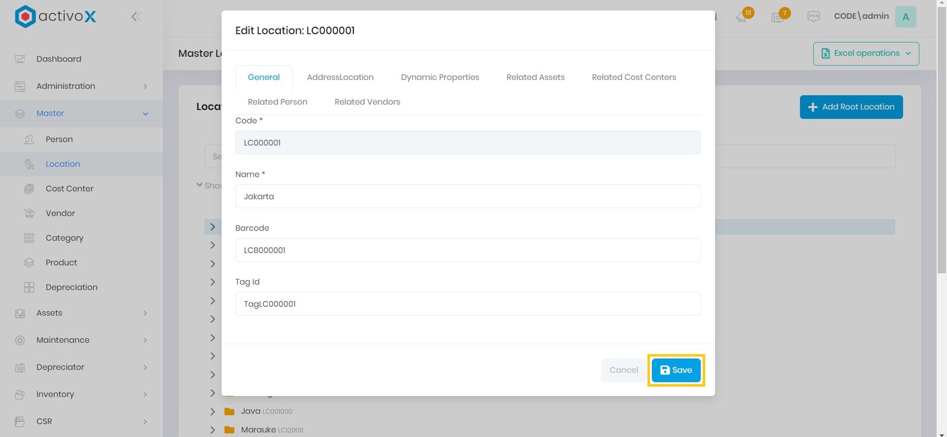Image resolution: width=947 pixels, height=437 pixels.
Task: Open the chat messages icon
Action: pos(814,17)
